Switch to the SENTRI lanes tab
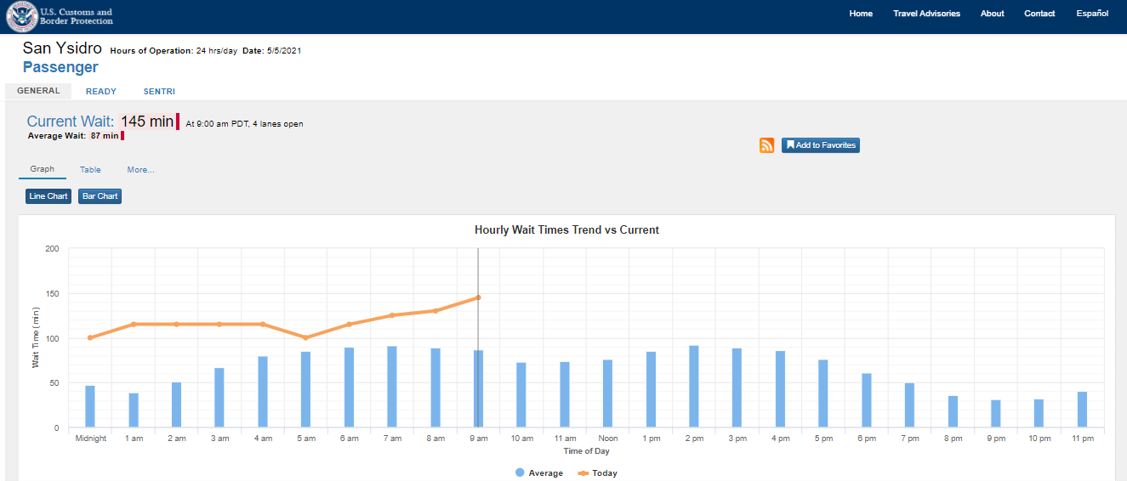Screen dimensions: 1127x481 (159, 92)
